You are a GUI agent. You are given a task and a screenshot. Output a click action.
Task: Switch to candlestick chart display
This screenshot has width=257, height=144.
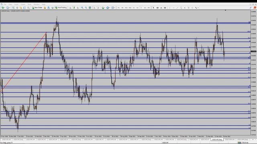(x=74, y=8)
